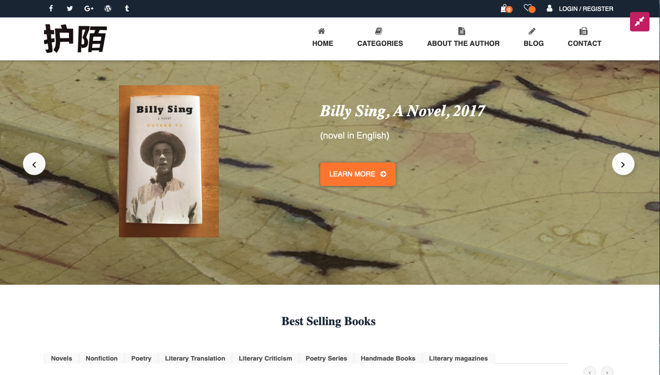The image size is (660, 375).
Task: Open the WordPress social icon
Action: pyautogui.click(x=108, y=8)
